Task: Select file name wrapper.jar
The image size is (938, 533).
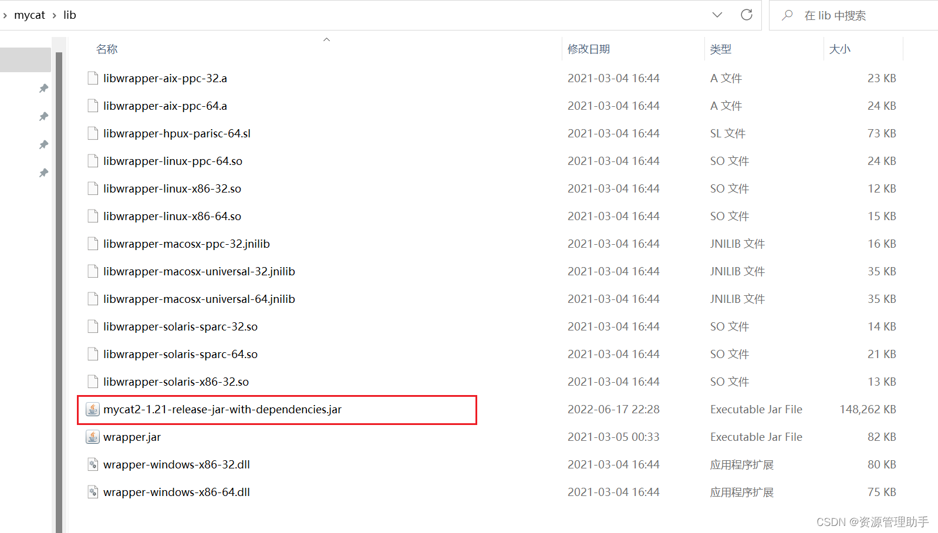Action: (x=132, y=437)
